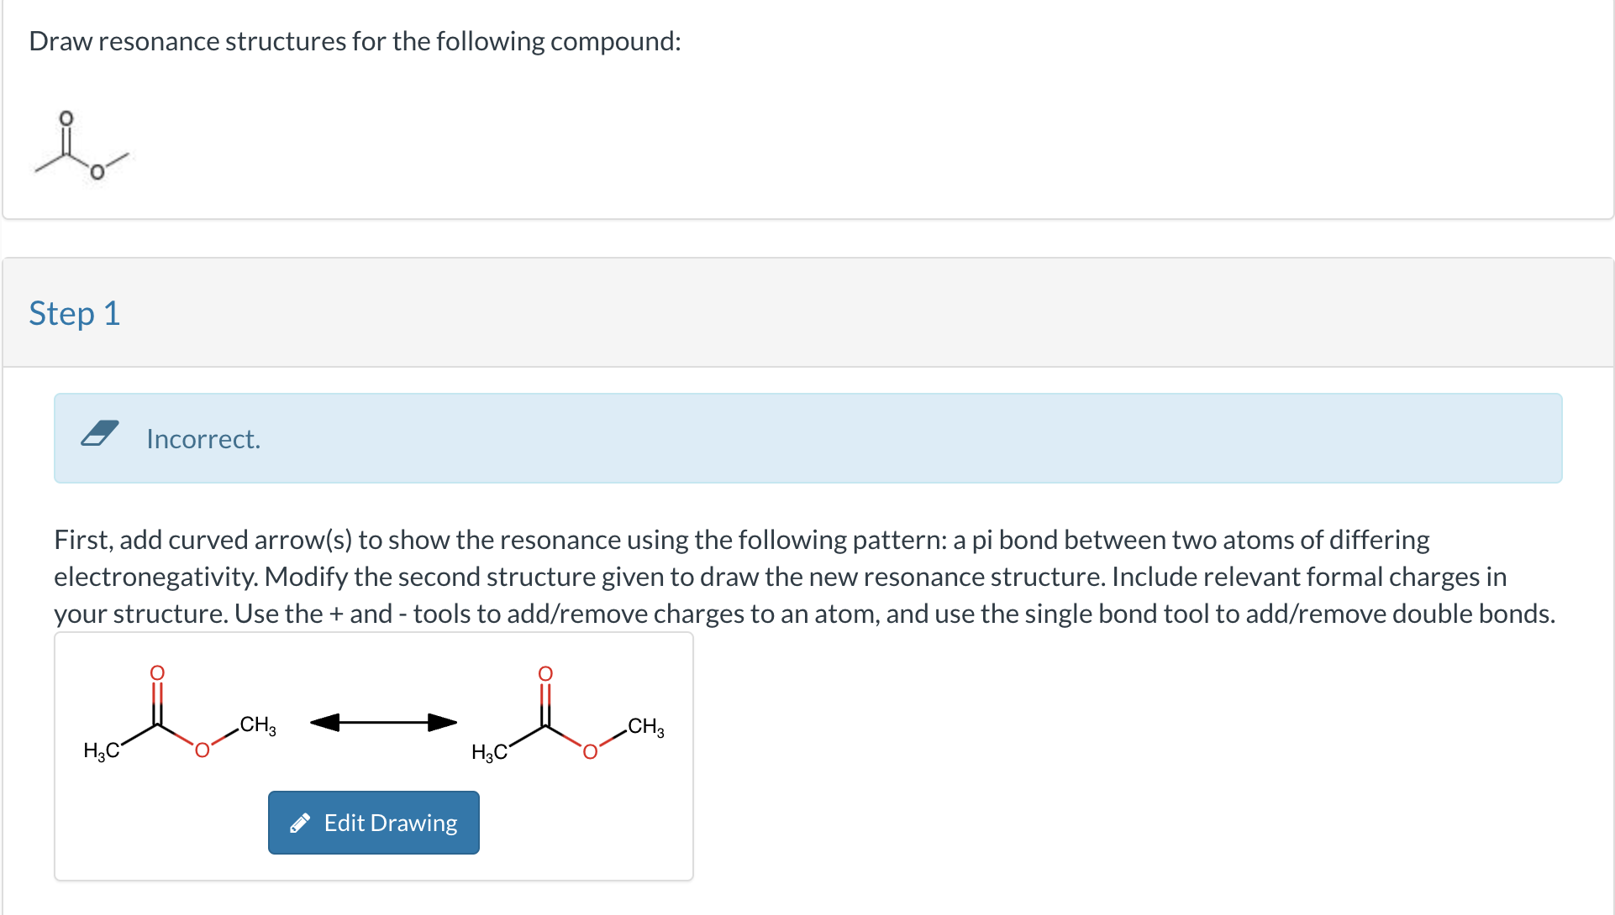Click the red O atom in the left ester linkage
Screen dimensions: 1615x915
tap(202, 751)
